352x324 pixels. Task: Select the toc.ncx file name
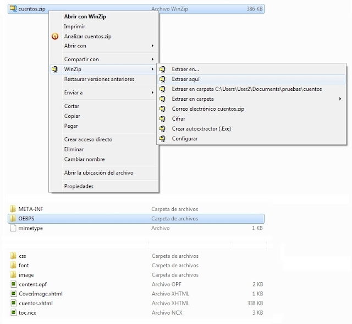click(x=28, y=312)
